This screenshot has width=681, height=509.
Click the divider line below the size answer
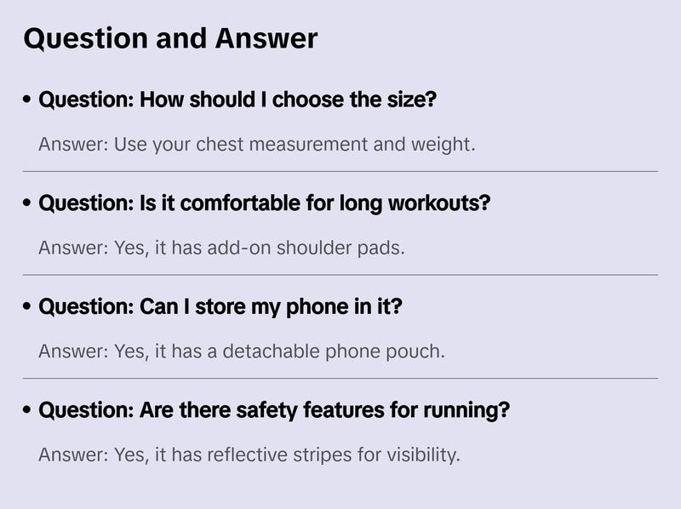pyautogui.click(x=340, y=171)
